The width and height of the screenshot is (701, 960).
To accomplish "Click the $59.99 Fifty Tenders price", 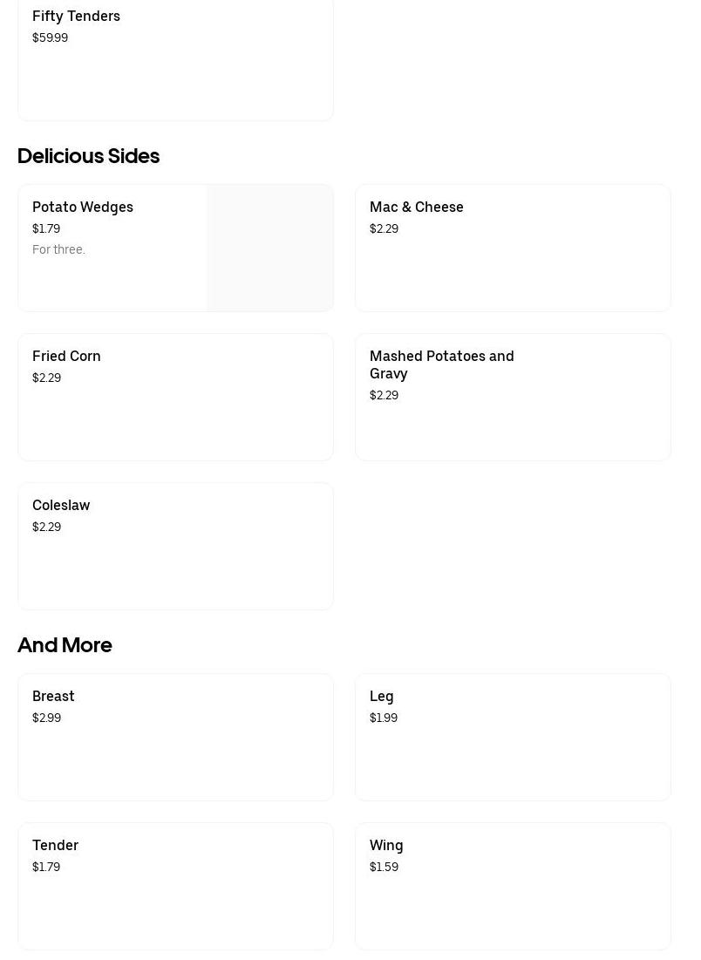I will pyautogui.click(x=50, y=38).
